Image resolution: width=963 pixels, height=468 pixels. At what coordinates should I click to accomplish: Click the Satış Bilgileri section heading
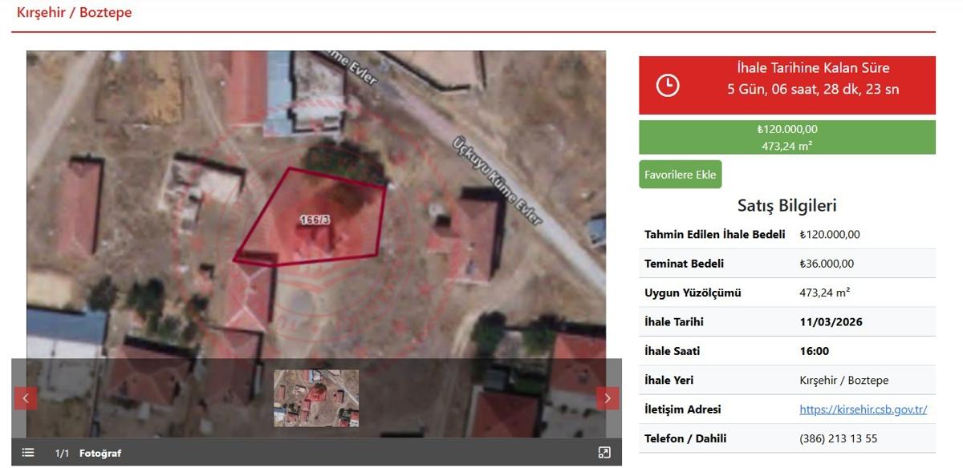pyautogui.click(x=786, y=205)
